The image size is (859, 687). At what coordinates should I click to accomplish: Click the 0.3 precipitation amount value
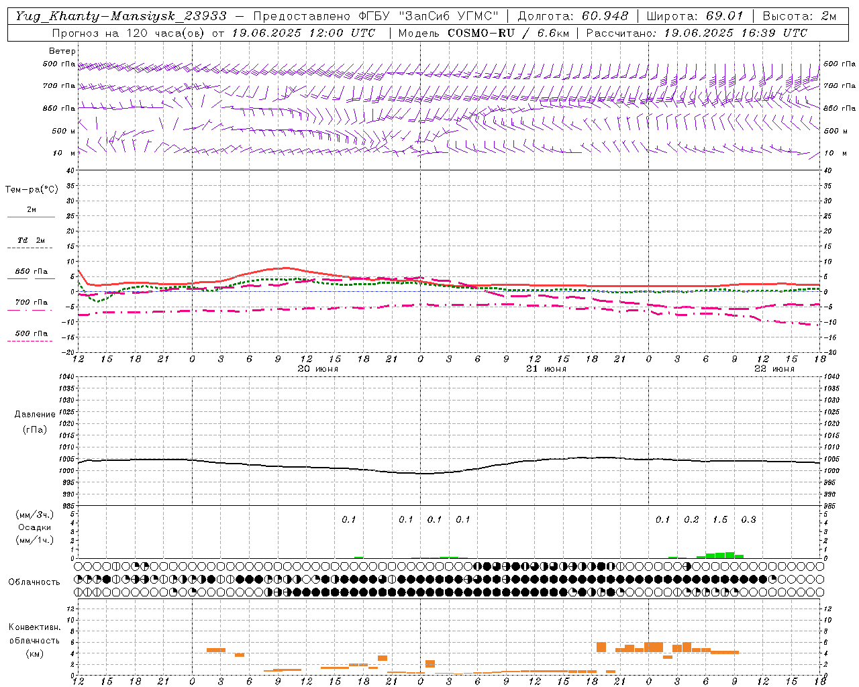click(x=748, y=520)
